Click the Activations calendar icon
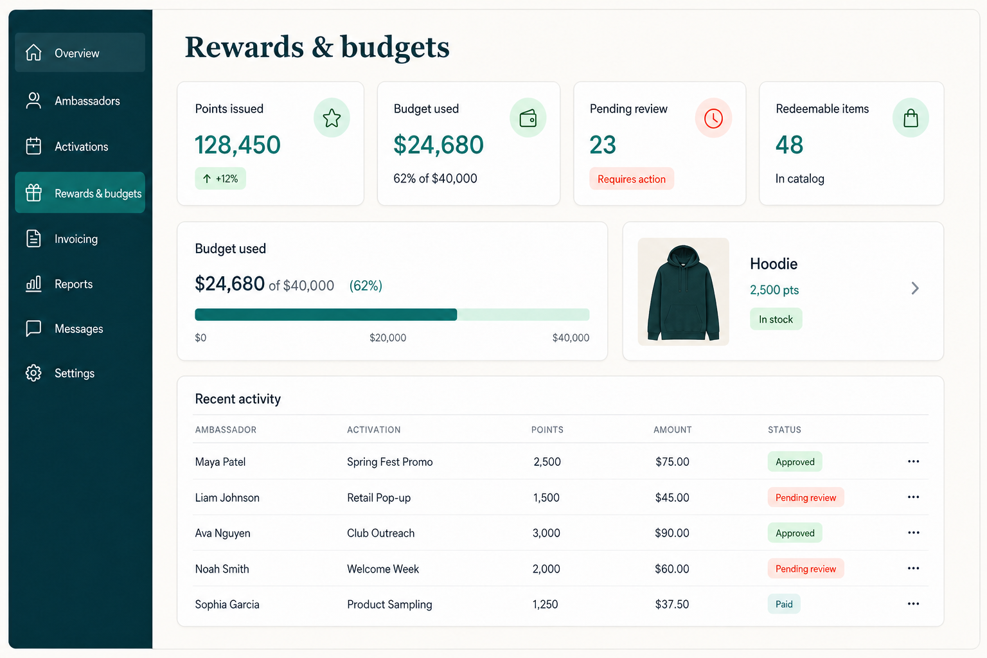 point(33,146)
